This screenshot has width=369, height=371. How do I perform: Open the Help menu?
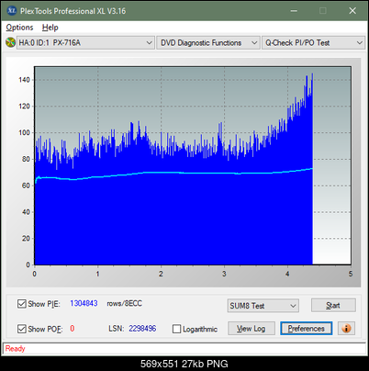[x=50, y=28]
